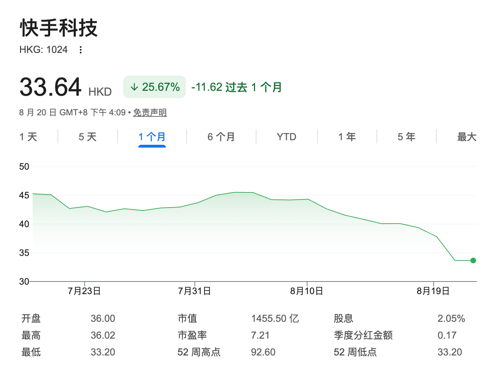Viewport: 489px width, 380px height.
Task: Click the high price value 36.02
Action: pyautogui.click(x=103, y=335)
